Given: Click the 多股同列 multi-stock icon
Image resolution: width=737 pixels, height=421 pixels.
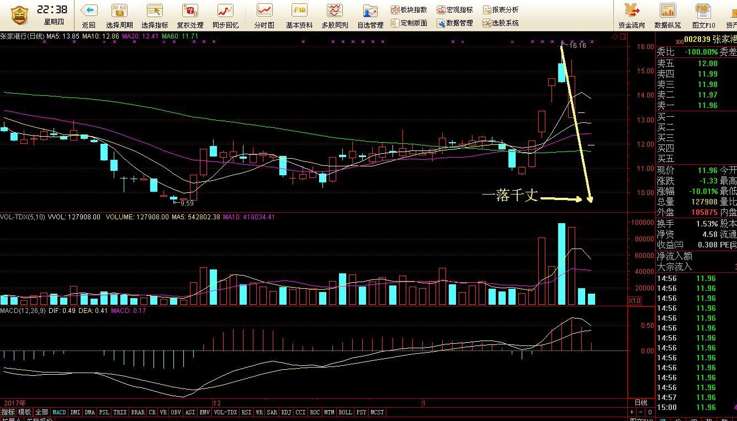Looking at the screenshot, I should click(335, 10).
